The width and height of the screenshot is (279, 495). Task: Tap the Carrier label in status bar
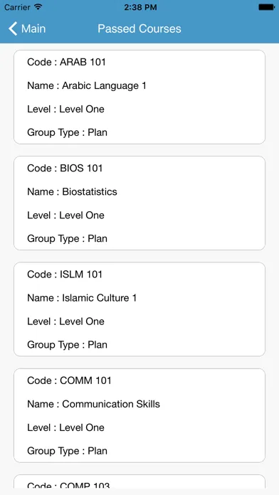[17, 7]
